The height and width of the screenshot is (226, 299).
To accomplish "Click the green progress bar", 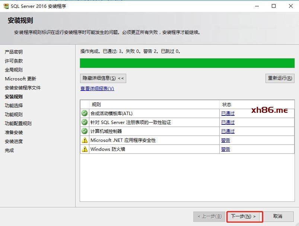I will pos(187,63).
